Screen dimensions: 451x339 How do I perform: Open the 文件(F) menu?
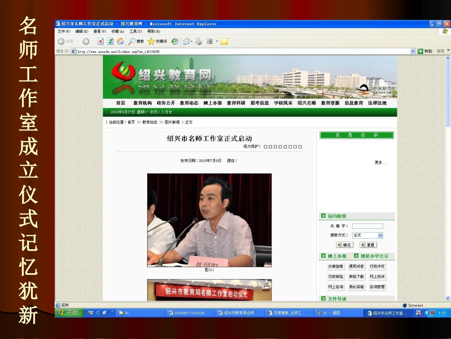[x=64, y=31]
